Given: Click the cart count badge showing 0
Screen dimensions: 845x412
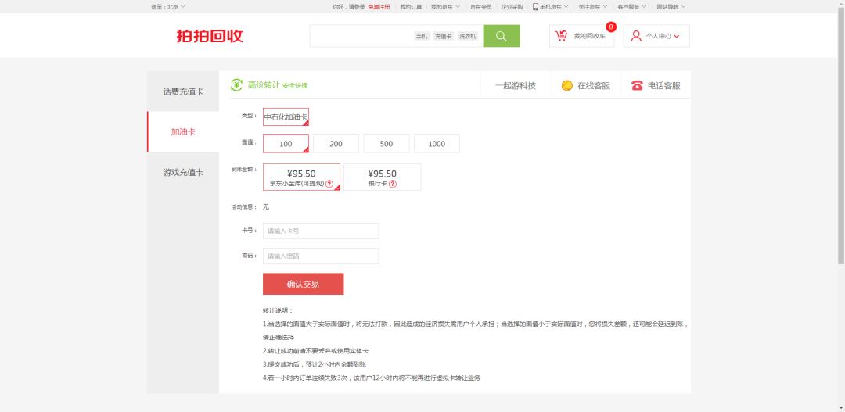Looking at the screenshot, I should (611, 27).
